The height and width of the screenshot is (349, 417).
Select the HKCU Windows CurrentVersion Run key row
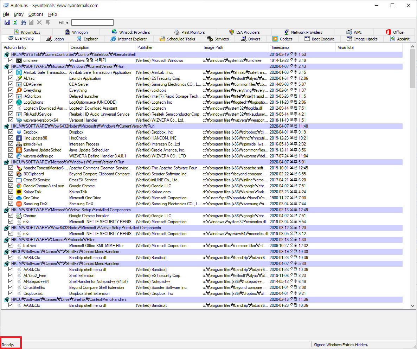tap(202, 162)
